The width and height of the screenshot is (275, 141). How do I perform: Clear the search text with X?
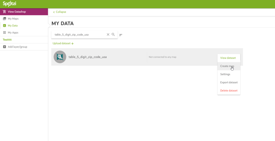(x=108, y=34)
